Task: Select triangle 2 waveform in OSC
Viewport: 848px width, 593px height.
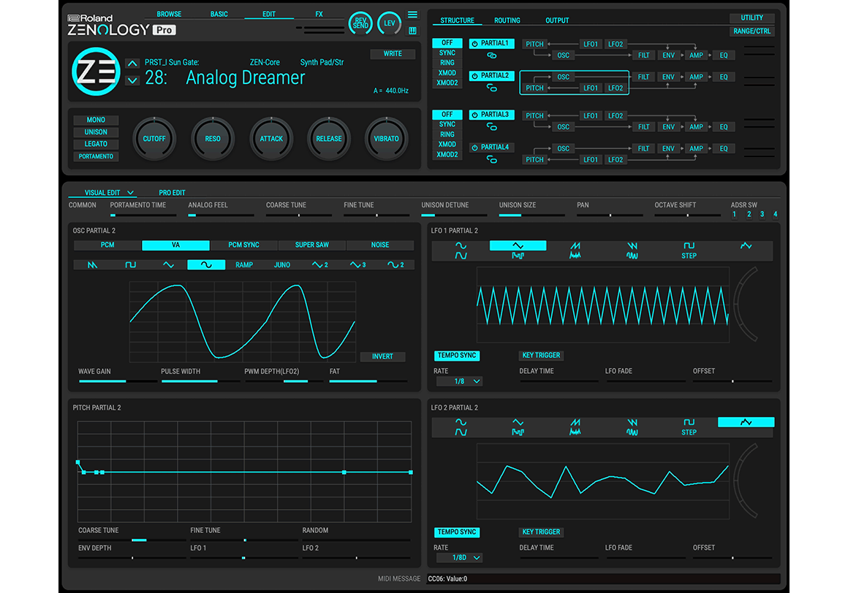Action: click(319, 264)
